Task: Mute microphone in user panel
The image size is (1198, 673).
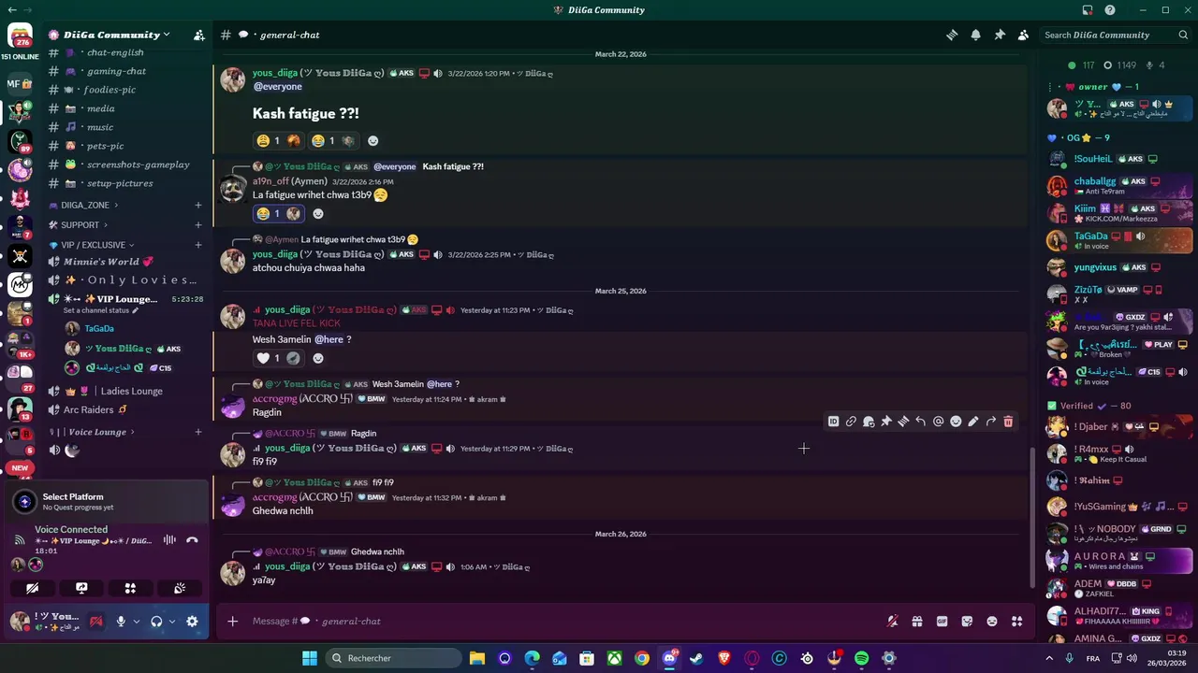Action: point(120,621)
